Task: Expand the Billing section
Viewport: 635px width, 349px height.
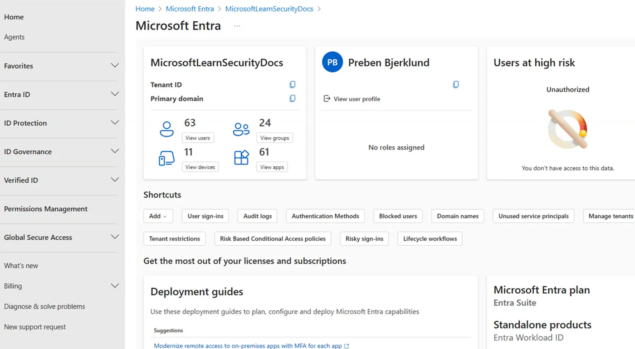Action: [115, 286]
